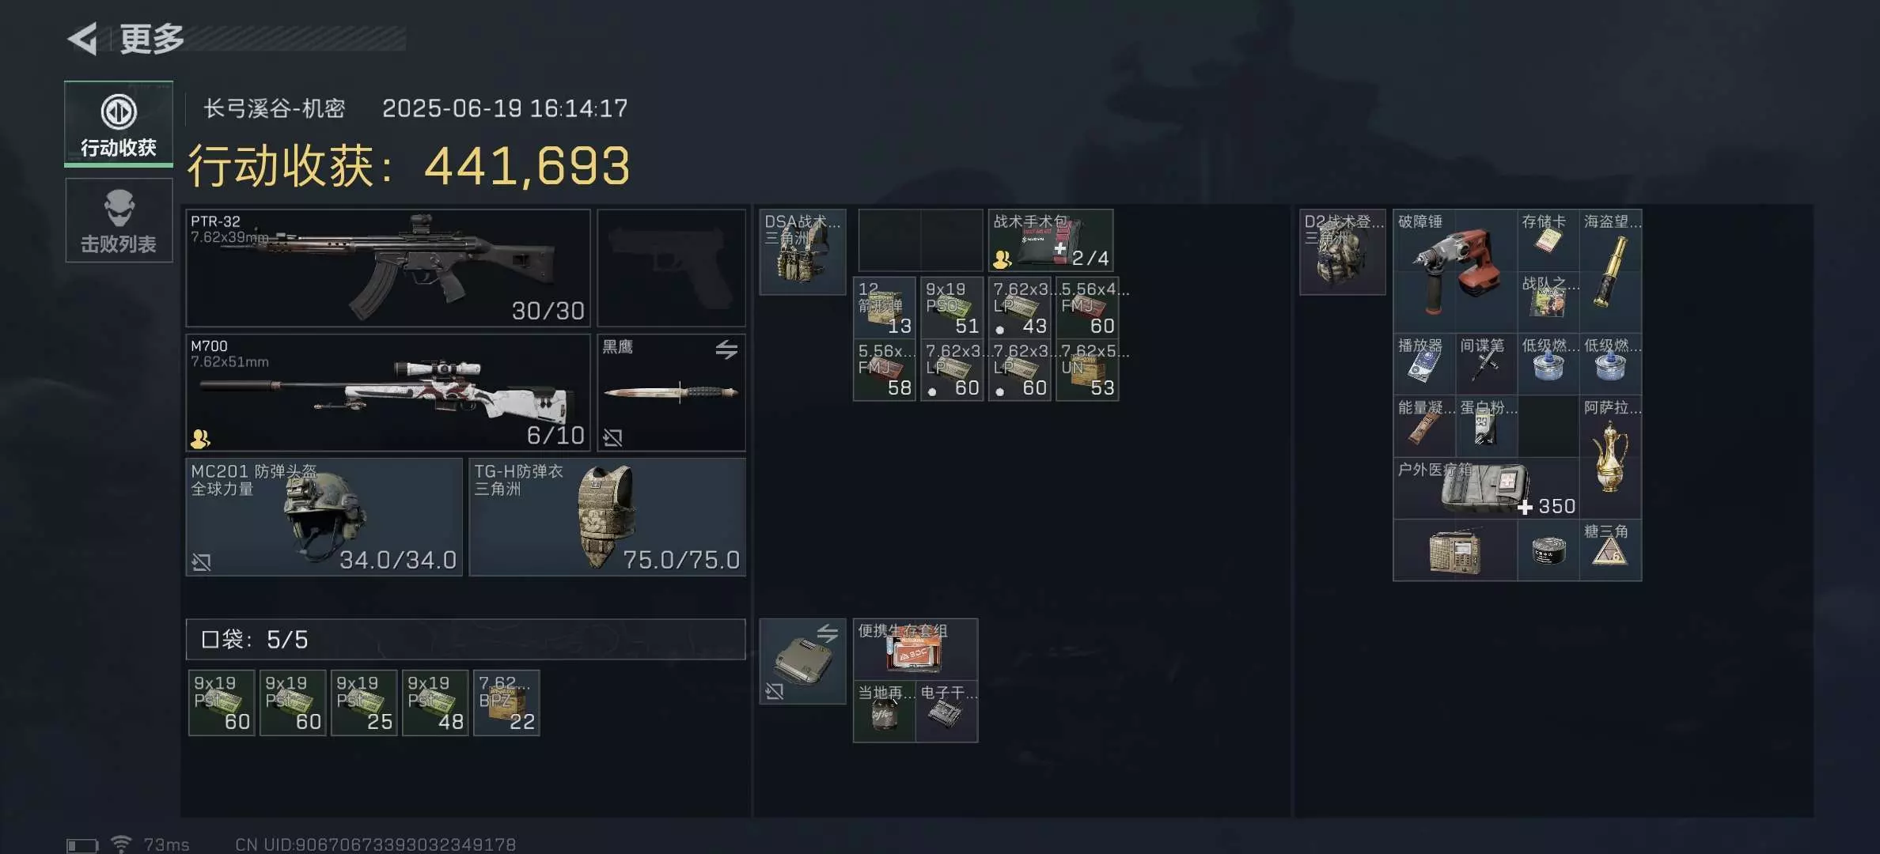Click the DSA tactical chest rig icon
The image size is (1880, 854).
(x=802, y=252)
